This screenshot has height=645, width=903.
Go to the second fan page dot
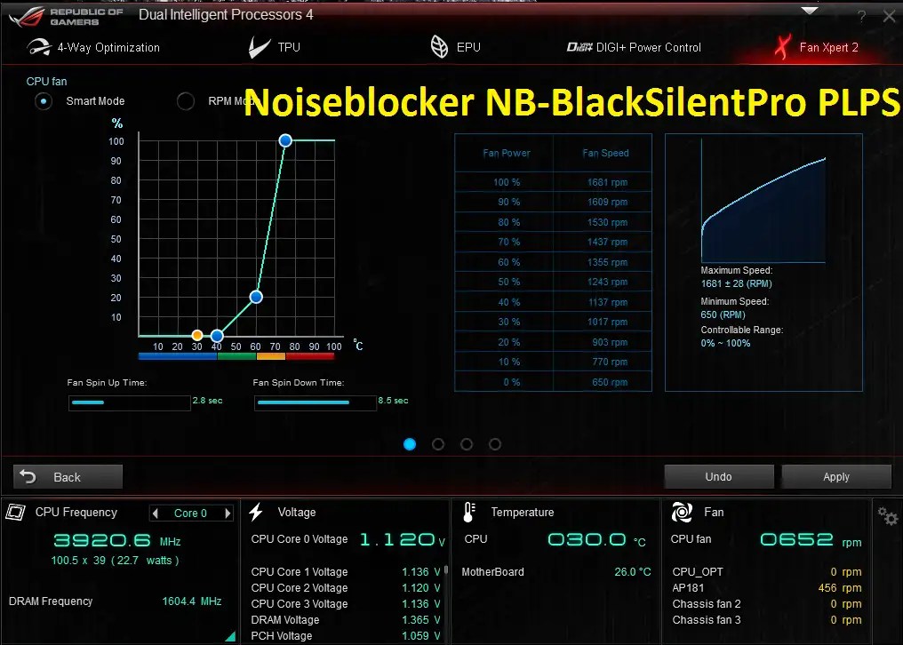[438, 444]
